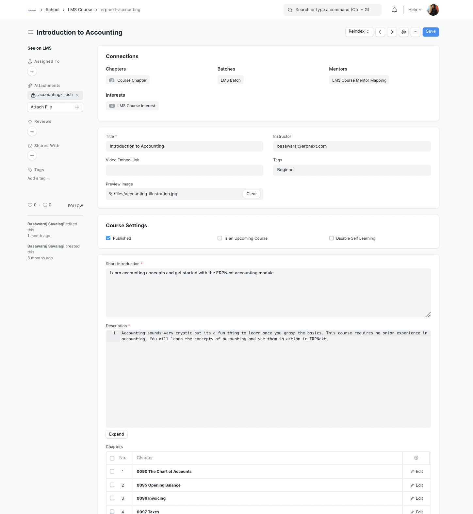Click the notifications bell icon
The width and height of the screenshot is (473, 514).
pos(395,10)
